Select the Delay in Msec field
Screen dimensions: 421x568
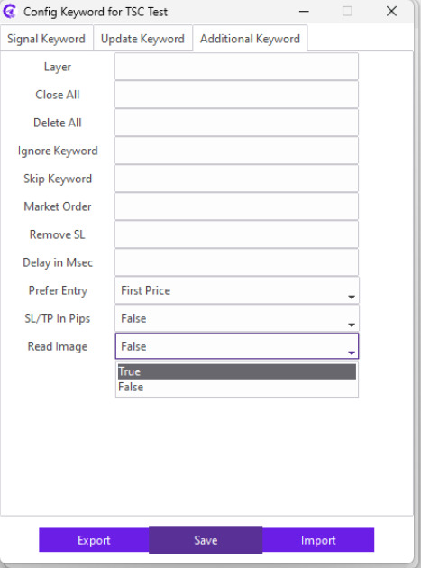point(236,262)
